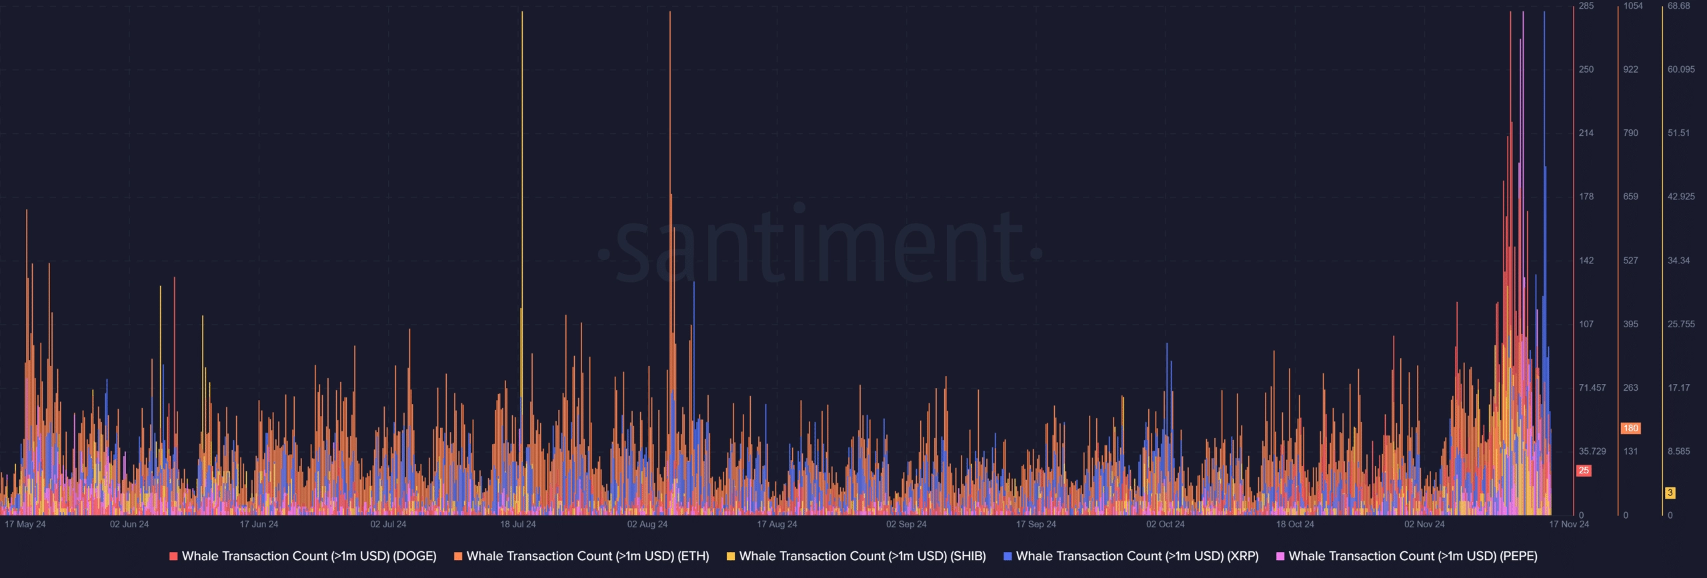Click the 02 Jul 24 date label
The image size is (1707, 578).
(x=388, y=525)
